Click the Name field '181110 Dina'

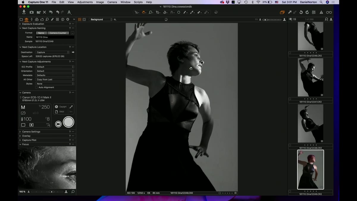(55, 37)
